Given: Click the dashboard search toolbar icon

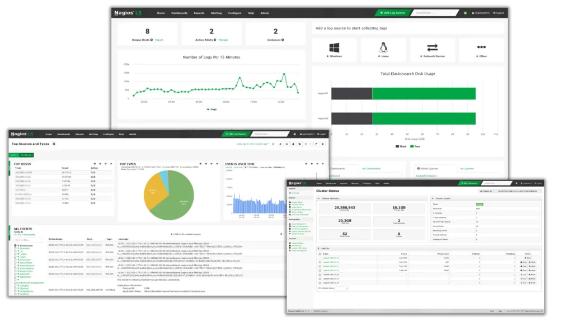Looking at the screenshot, I should [x=286, y=144].
